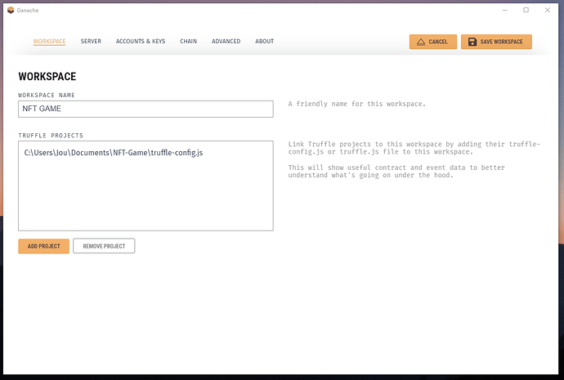Click the Save Workspace button
564x380 pixels.
pyautogui.click(x=496, y=42)
